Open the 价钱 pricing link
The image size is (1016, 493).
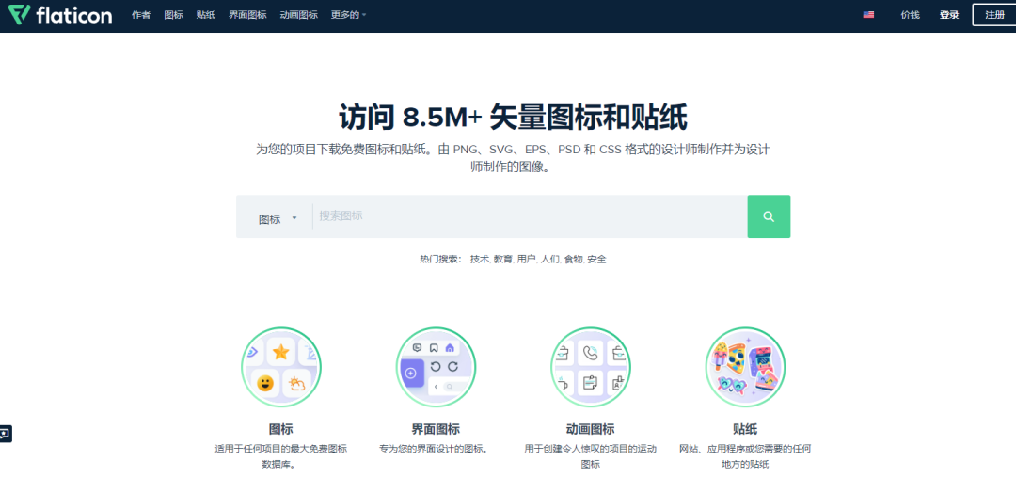(910, 15)
